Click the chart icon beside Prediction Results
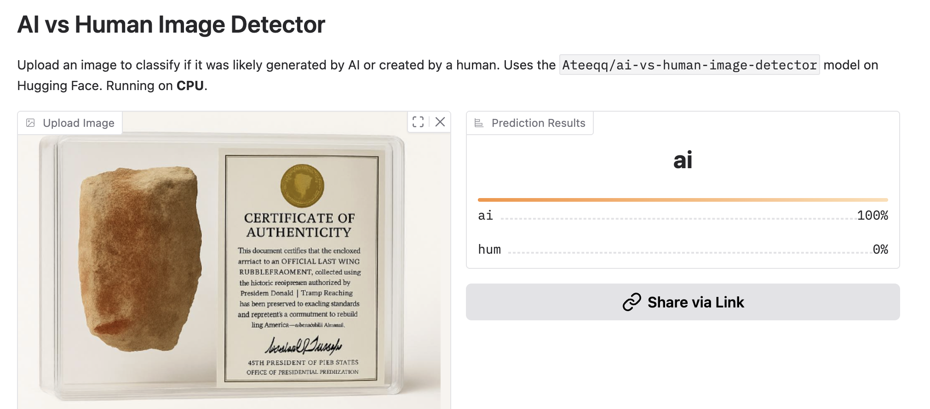 479,123
